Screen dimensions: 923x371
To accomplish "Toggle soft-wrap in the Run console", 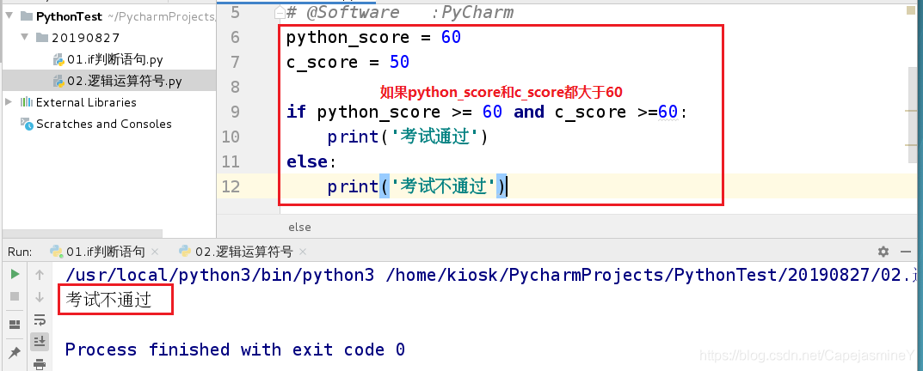I will coord(40,319).
